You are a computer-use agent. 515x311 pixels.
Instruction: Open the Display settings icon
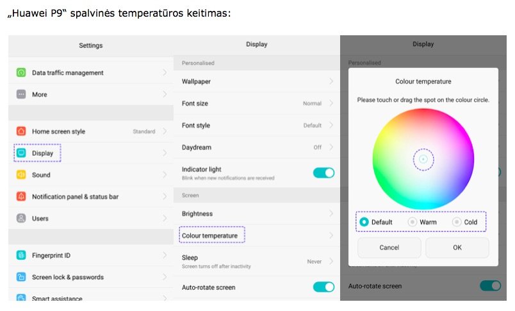21,153
